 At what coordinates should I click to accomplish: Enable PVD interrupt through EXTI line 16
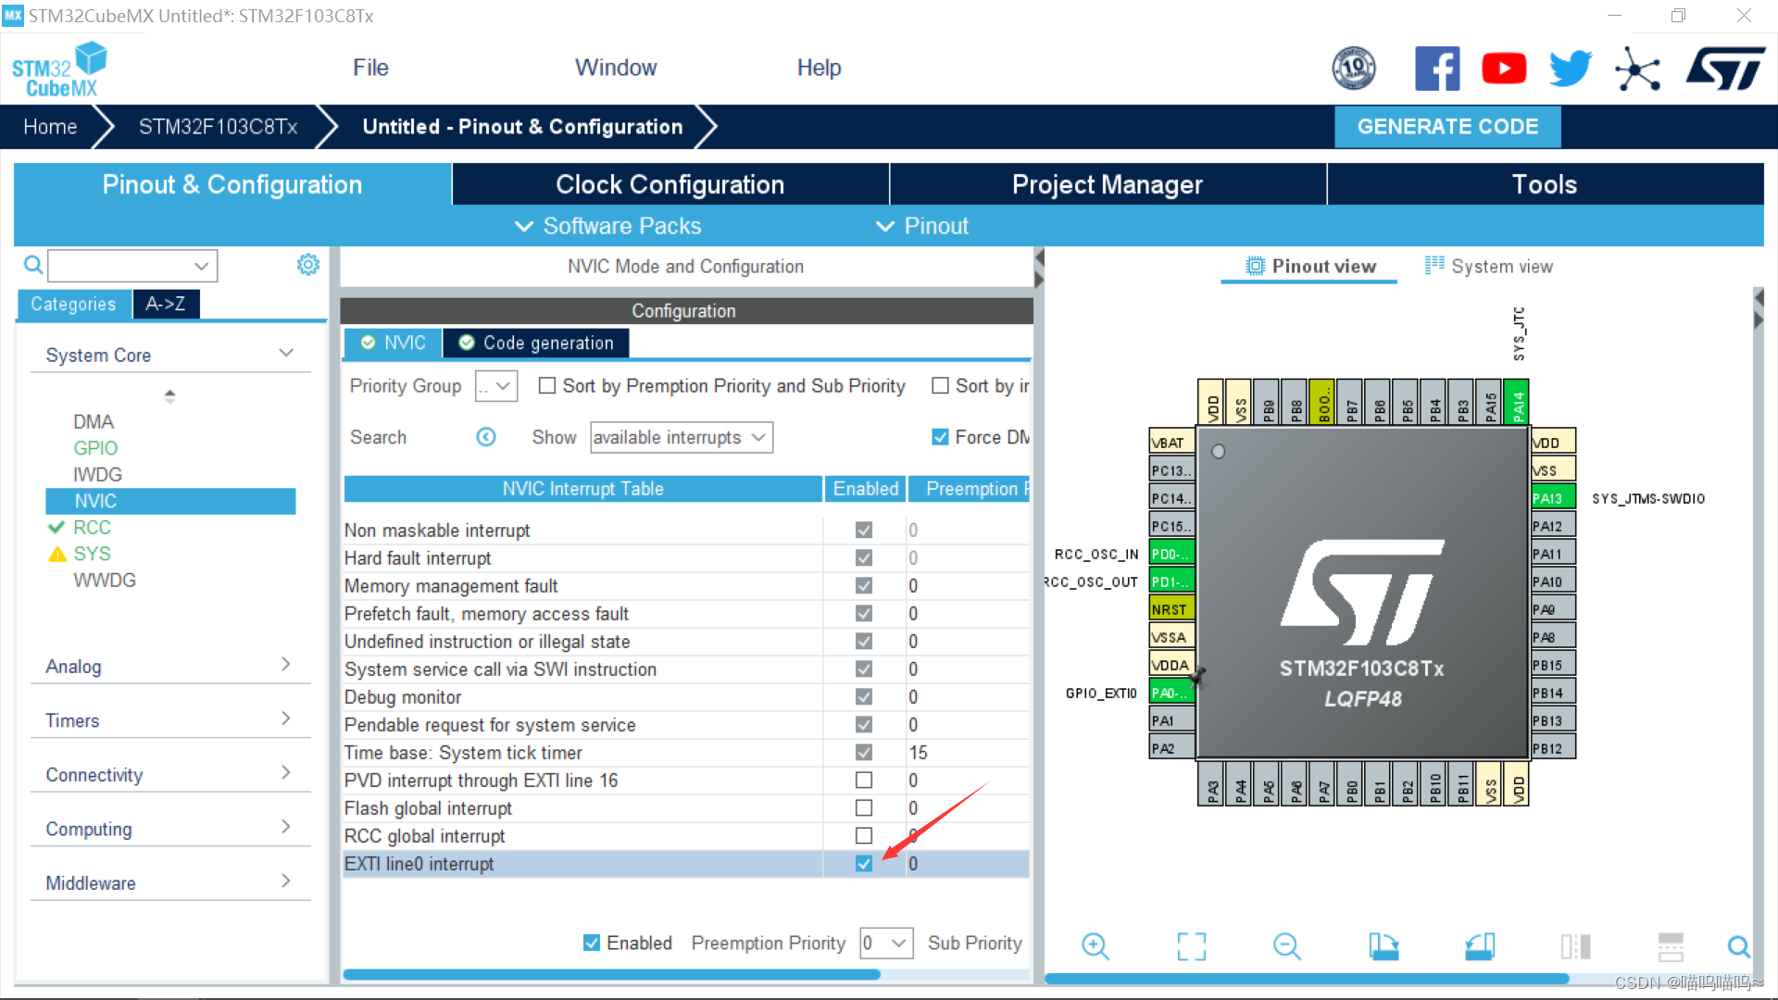click(864, 780)
